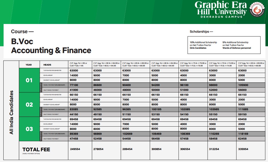This screenshot has width=268, height=162.
Task: Click the TOTAL FEE label
Action: [x=36, y=149]
